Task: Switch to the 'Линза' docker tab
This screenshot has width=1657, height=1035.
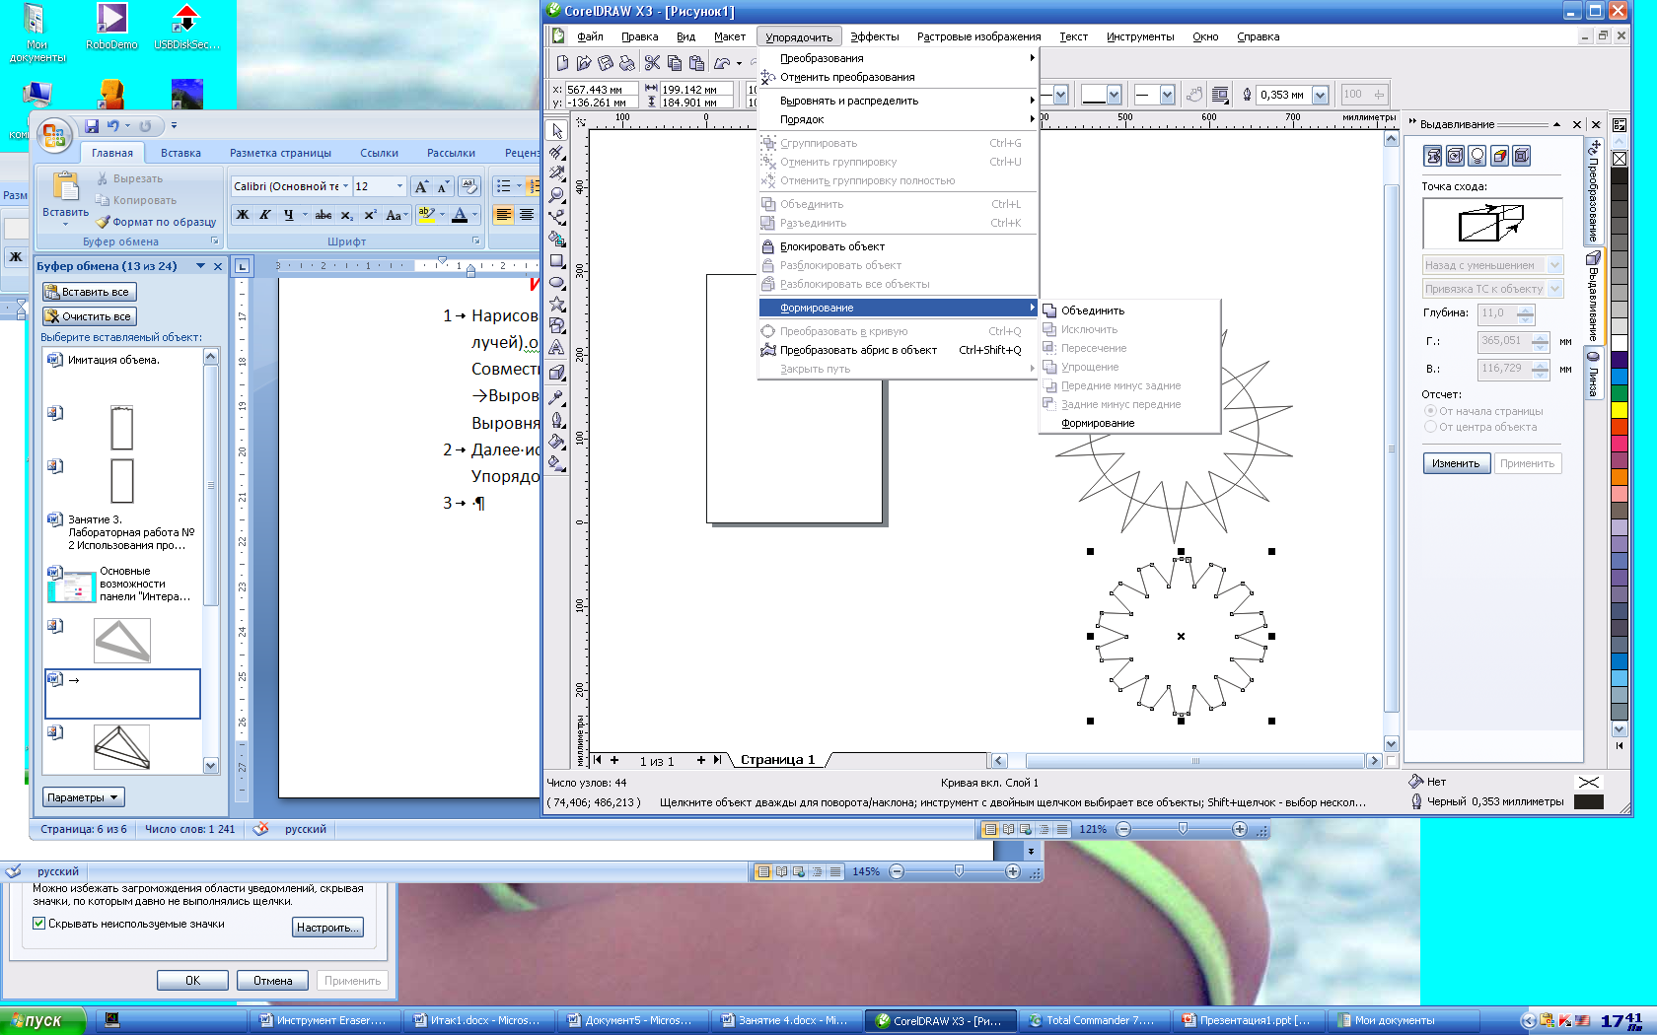Action: coord(1592,375)
